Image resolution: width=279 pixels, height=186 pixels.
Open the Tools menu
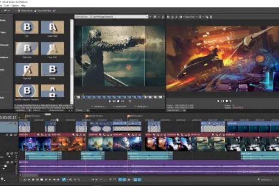7,6
